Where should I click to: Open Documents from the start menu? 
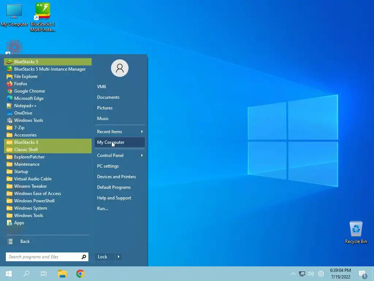(120, 97)
